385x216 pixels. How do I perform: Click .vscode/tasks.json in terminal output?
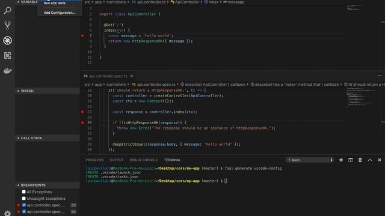click(119, 176)
